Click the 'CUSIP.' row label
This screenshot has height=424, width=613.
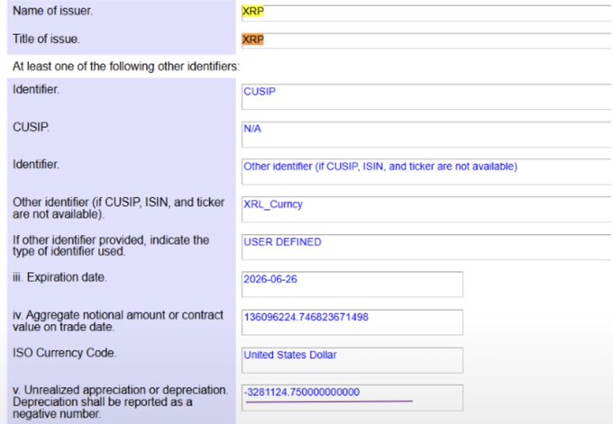pos(31,127)
